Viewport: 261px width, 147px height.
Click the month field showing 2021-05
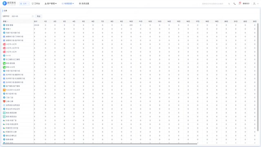tap(22, 16)
